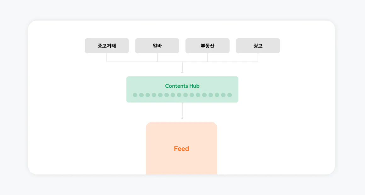Choose the 부동산 source box
Screen dimensions: 365x195
coord(208,46)
